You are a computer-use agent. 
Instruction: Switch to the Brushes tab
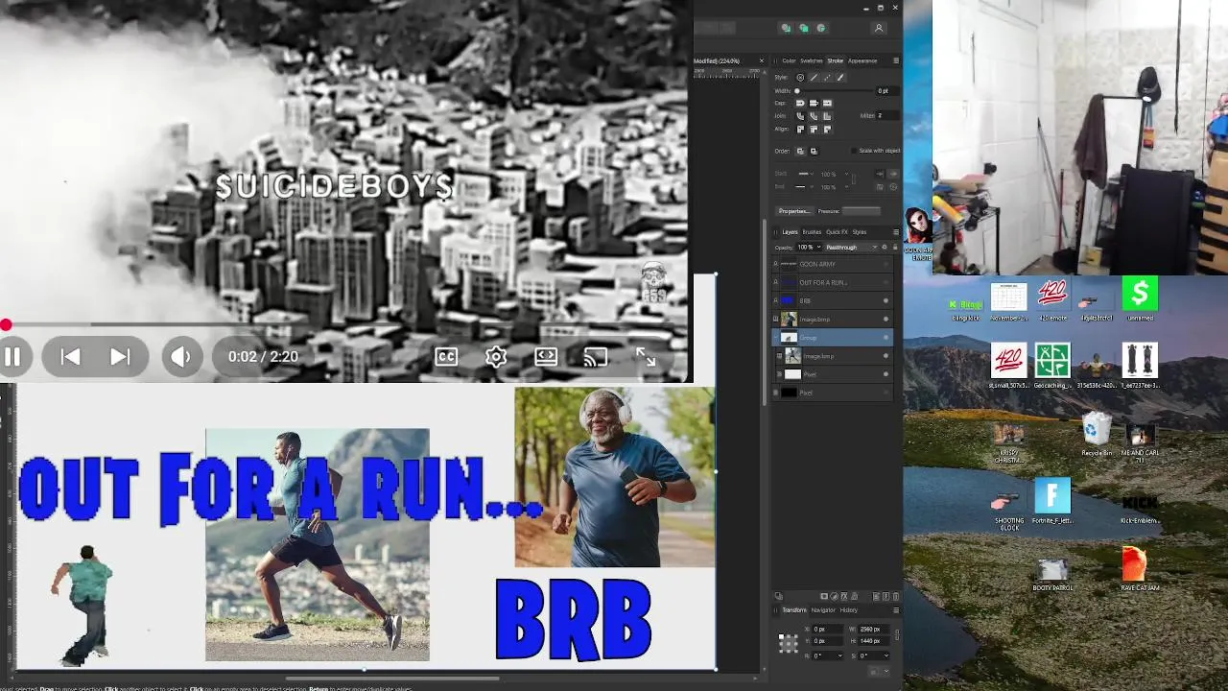(812, 232)
